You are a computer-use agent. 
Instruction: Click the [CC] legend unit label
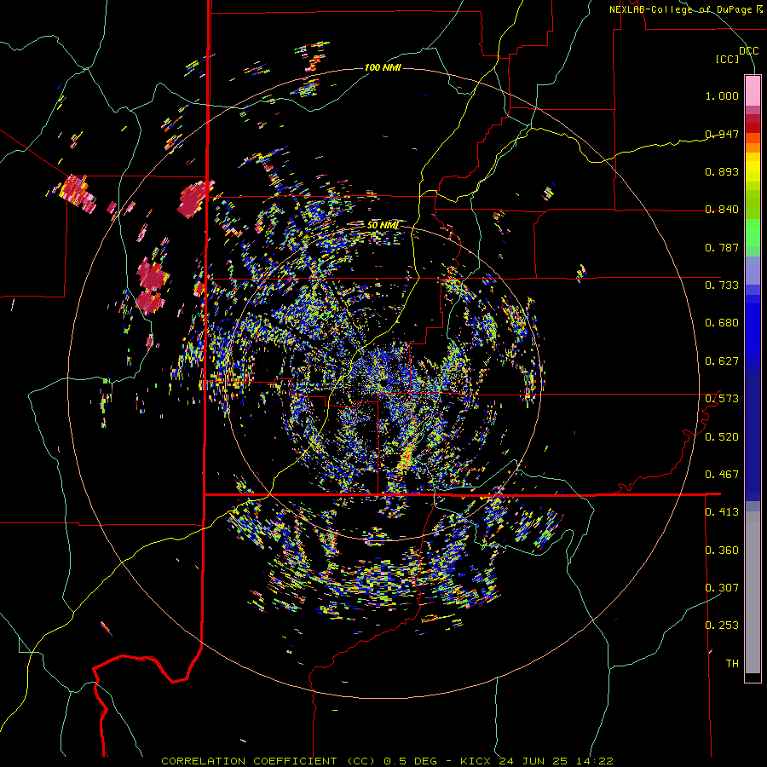(x=727, y=59)
